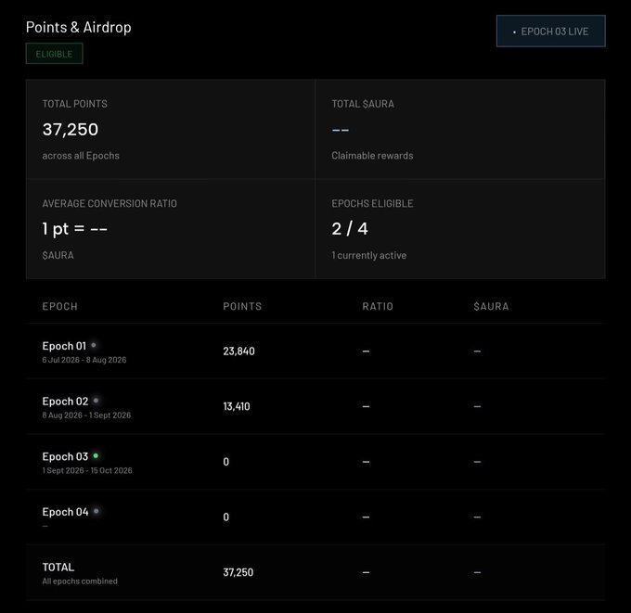Select the Epoch 01 row label
Viewport: 631px width, 613px height.
64,346
